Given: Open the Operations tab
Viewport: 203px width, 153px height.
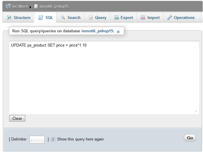Looking at the screenshot, I should (184, 17).
